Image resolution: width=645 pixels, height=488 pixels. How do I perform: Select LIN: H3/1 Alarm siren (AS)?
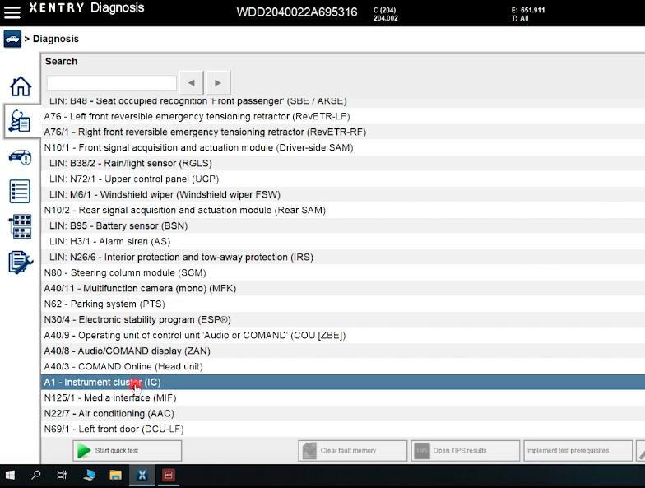(343, 242)
